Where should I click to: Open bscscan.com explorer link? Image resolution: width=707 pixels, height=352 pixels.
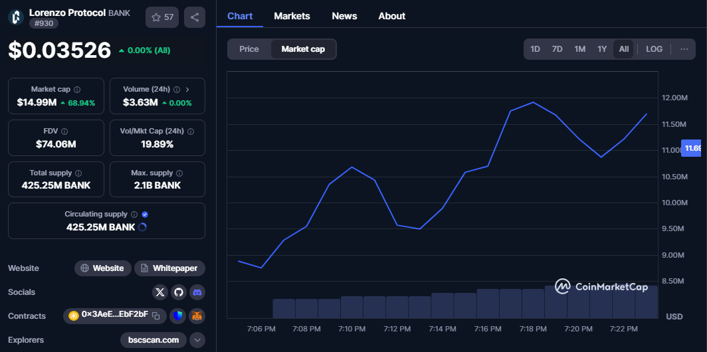[153, 340]
